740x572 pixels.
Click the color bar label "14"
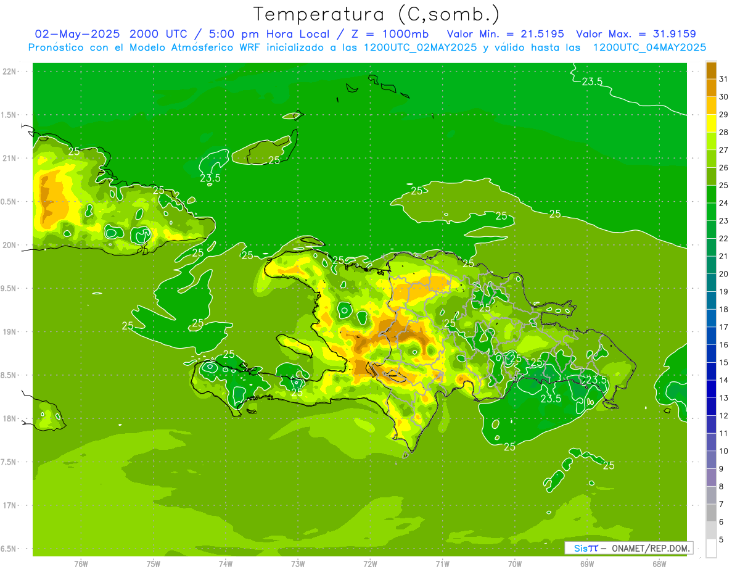[x=723, y=380]
